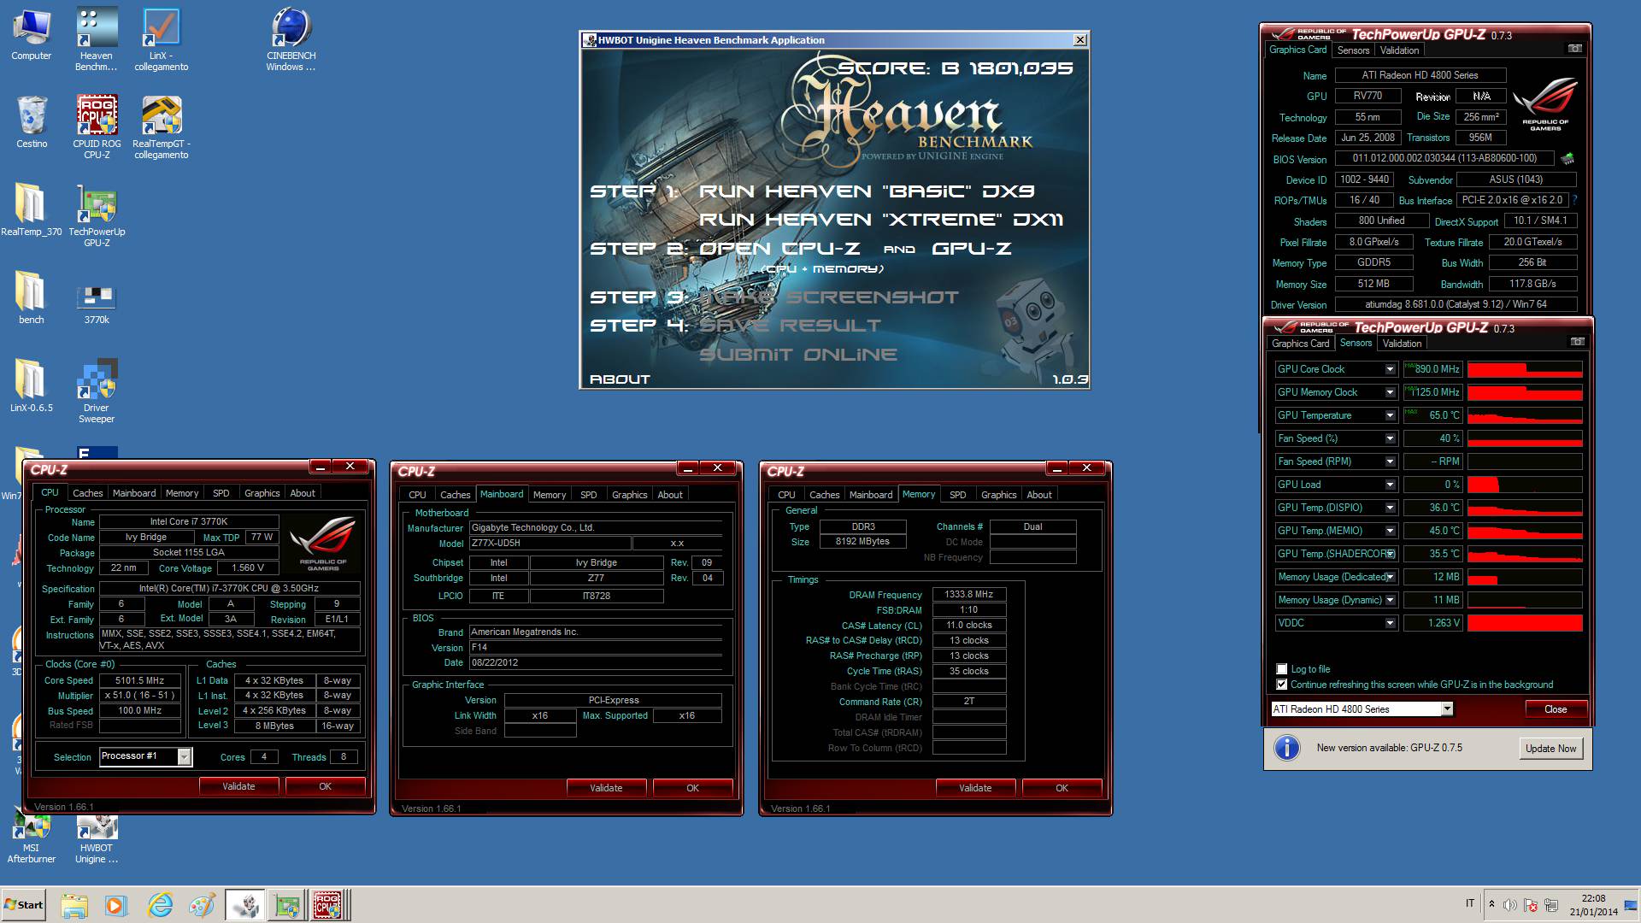Screen dimensions: 1641x923
Task: Switch to ROG CPU-Z taskbar button
Action: (x=328, y=904)
